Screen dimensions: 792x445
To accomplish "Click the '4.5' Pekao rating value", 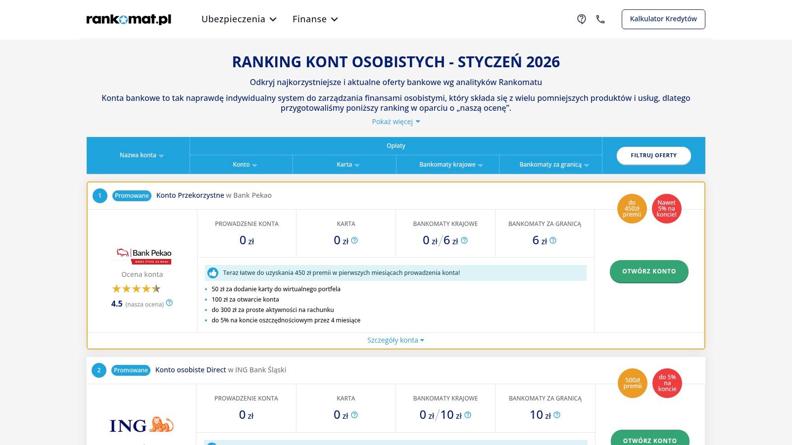I will pyautogui.click(x=117, y=304).
